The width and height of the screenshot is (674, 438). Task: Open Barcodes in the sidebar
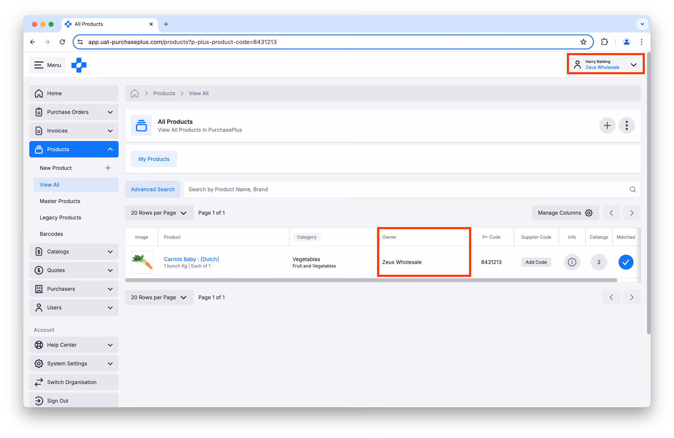51,234
